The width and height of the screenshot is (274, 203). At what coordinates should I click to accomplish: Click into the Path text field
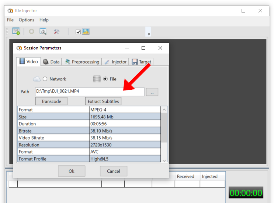click(x=89, y=92)
